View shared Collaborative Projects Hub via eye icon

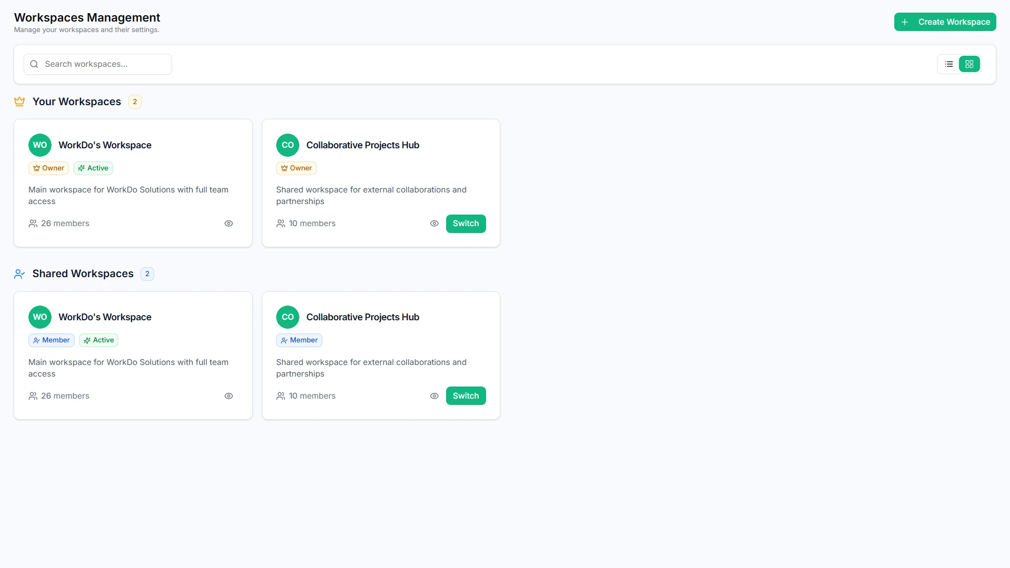[435, 396]
